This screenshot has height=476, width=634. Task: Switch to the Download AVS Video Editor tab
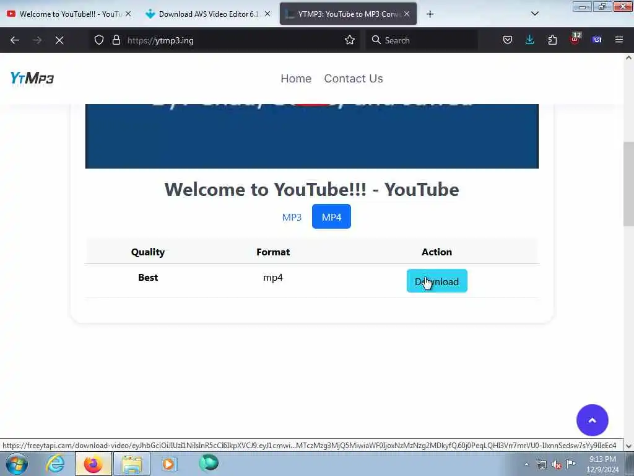208,14
